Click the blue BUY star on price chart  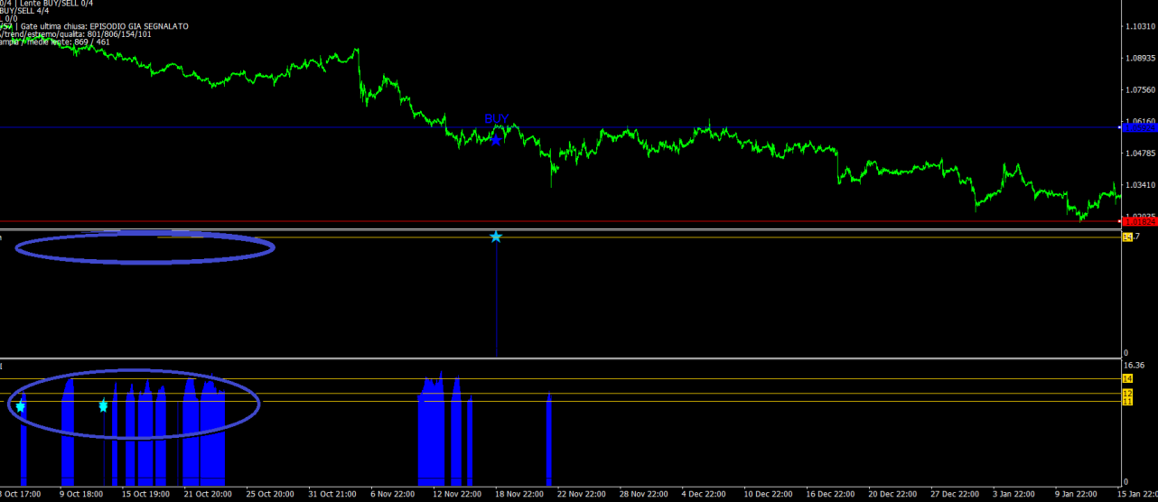point(496,140)
